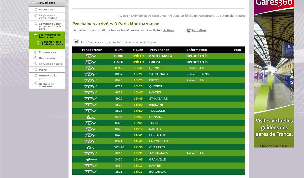Click Stopper la publicité link

click(x=274, y=146)
